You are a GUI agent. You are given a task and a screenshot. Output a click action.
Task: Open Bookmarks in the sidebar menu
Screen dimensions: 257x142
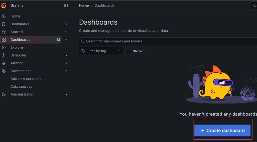[20, 24]
